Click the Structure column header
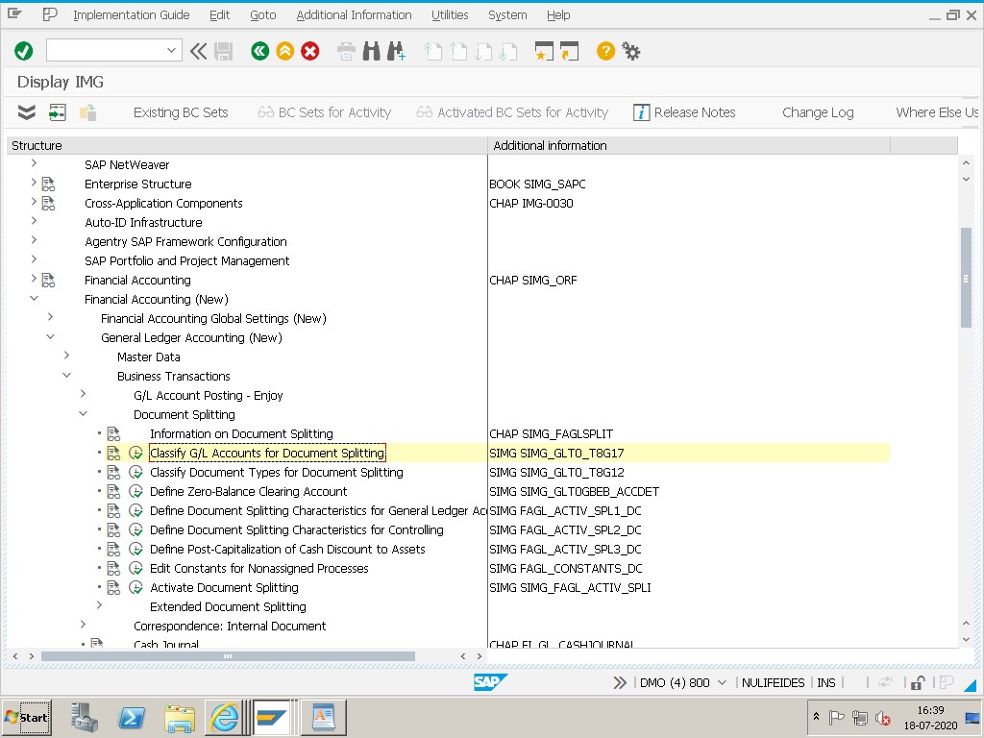 [x=247, y=146]
